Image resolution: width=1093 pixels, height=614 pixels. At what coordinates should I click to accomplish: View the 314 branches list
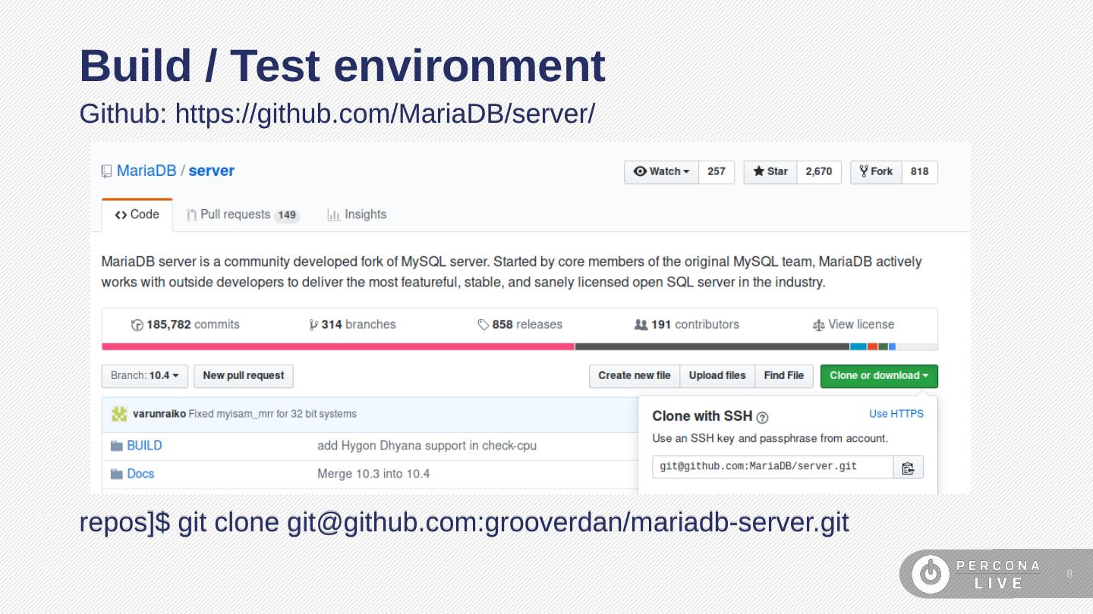352,325
